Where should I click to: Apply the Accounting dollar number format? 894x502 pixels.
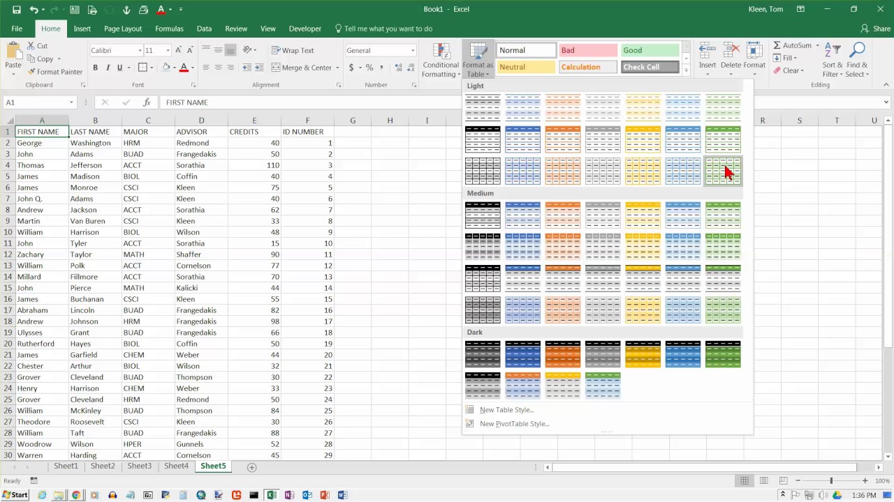point(351,68)
